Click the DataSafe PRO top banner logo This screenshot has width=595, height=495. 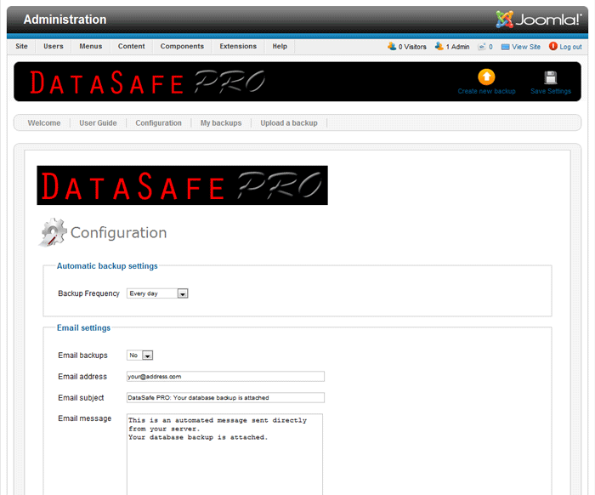coord(147,82)
